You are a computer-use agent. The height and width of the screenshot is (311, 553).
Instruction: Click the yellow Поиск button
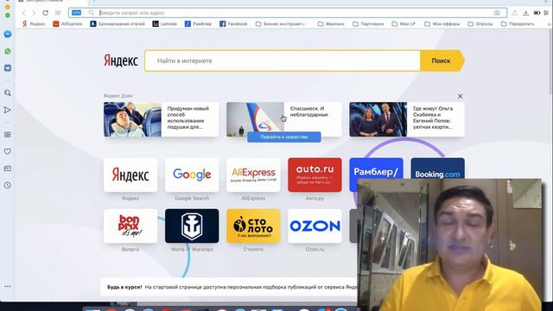(442, 60)
